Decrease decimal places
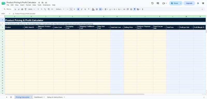 pos(45,9)
